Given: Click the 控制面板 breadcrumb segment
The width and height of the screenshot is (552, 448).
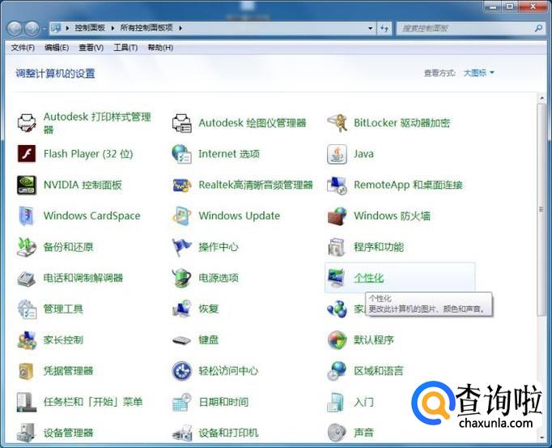Looking at the screenshot, I should [x=90, y=28].
